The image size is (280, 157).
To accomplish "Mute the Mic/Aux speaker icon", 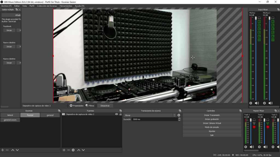I will tap(257, 103).
